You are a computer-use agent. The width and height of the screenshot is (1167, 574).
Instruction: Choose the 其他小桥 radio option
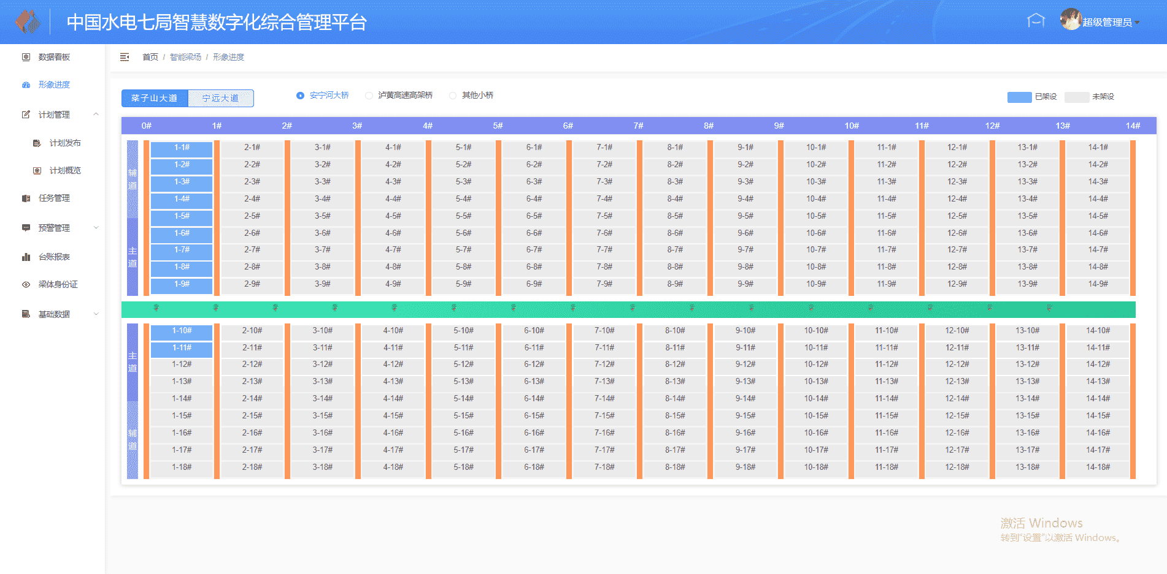(x=453, y=96)
